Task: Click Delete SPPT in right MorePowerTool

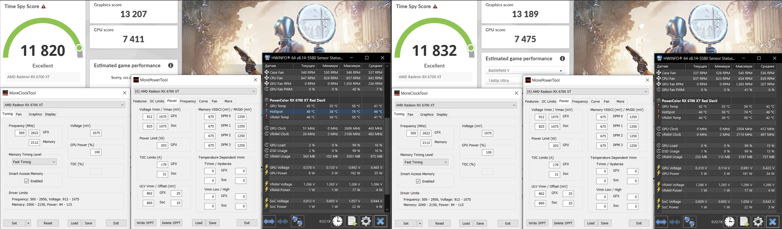Action: 563,223
